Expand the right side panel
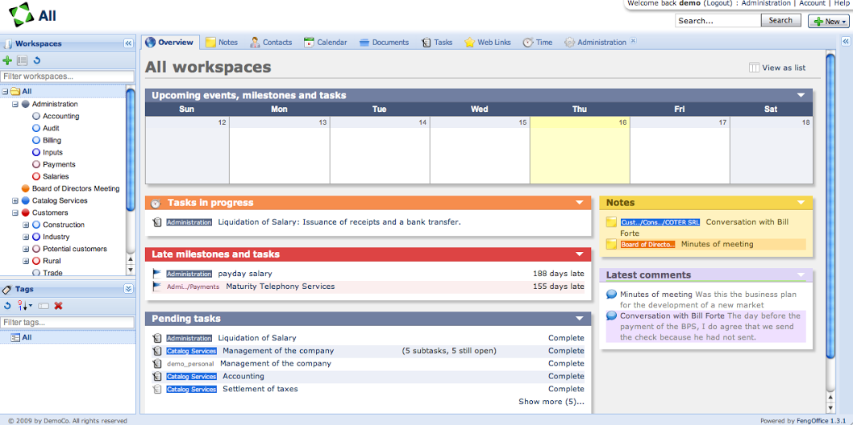This screenshot has height=425, width=853. [x=846, y=41]
